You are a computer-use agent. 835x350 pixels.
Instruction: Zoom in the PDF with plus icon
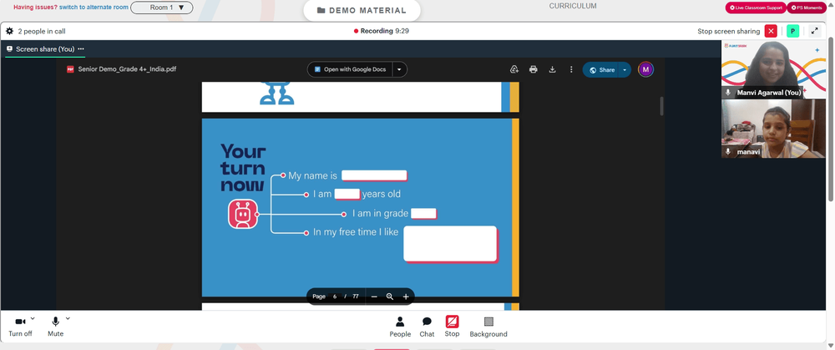406,297
